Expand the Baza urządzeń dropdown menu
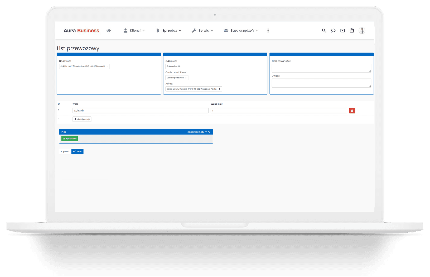The height and width of the screenshot is (277, 430). pyautogui.click(x=241, y=31)
